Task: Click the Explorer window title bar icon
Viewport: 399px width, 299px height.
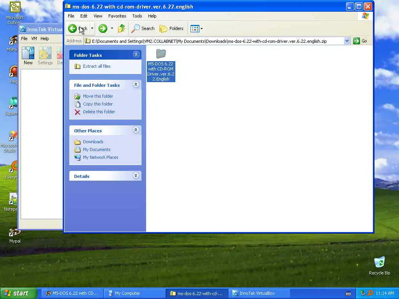Action: point(68,6)
